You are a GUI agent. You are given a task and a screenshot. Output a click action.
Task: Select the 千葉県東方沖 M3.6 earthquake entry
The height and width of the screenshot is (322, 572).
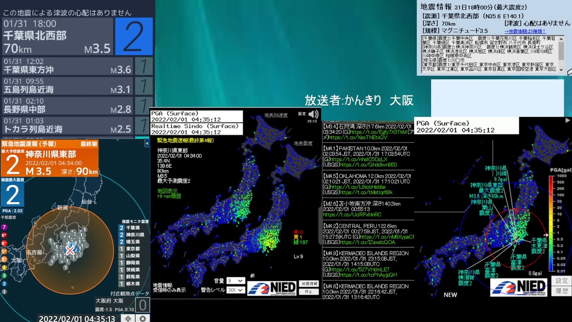click(x=67, y=66)
